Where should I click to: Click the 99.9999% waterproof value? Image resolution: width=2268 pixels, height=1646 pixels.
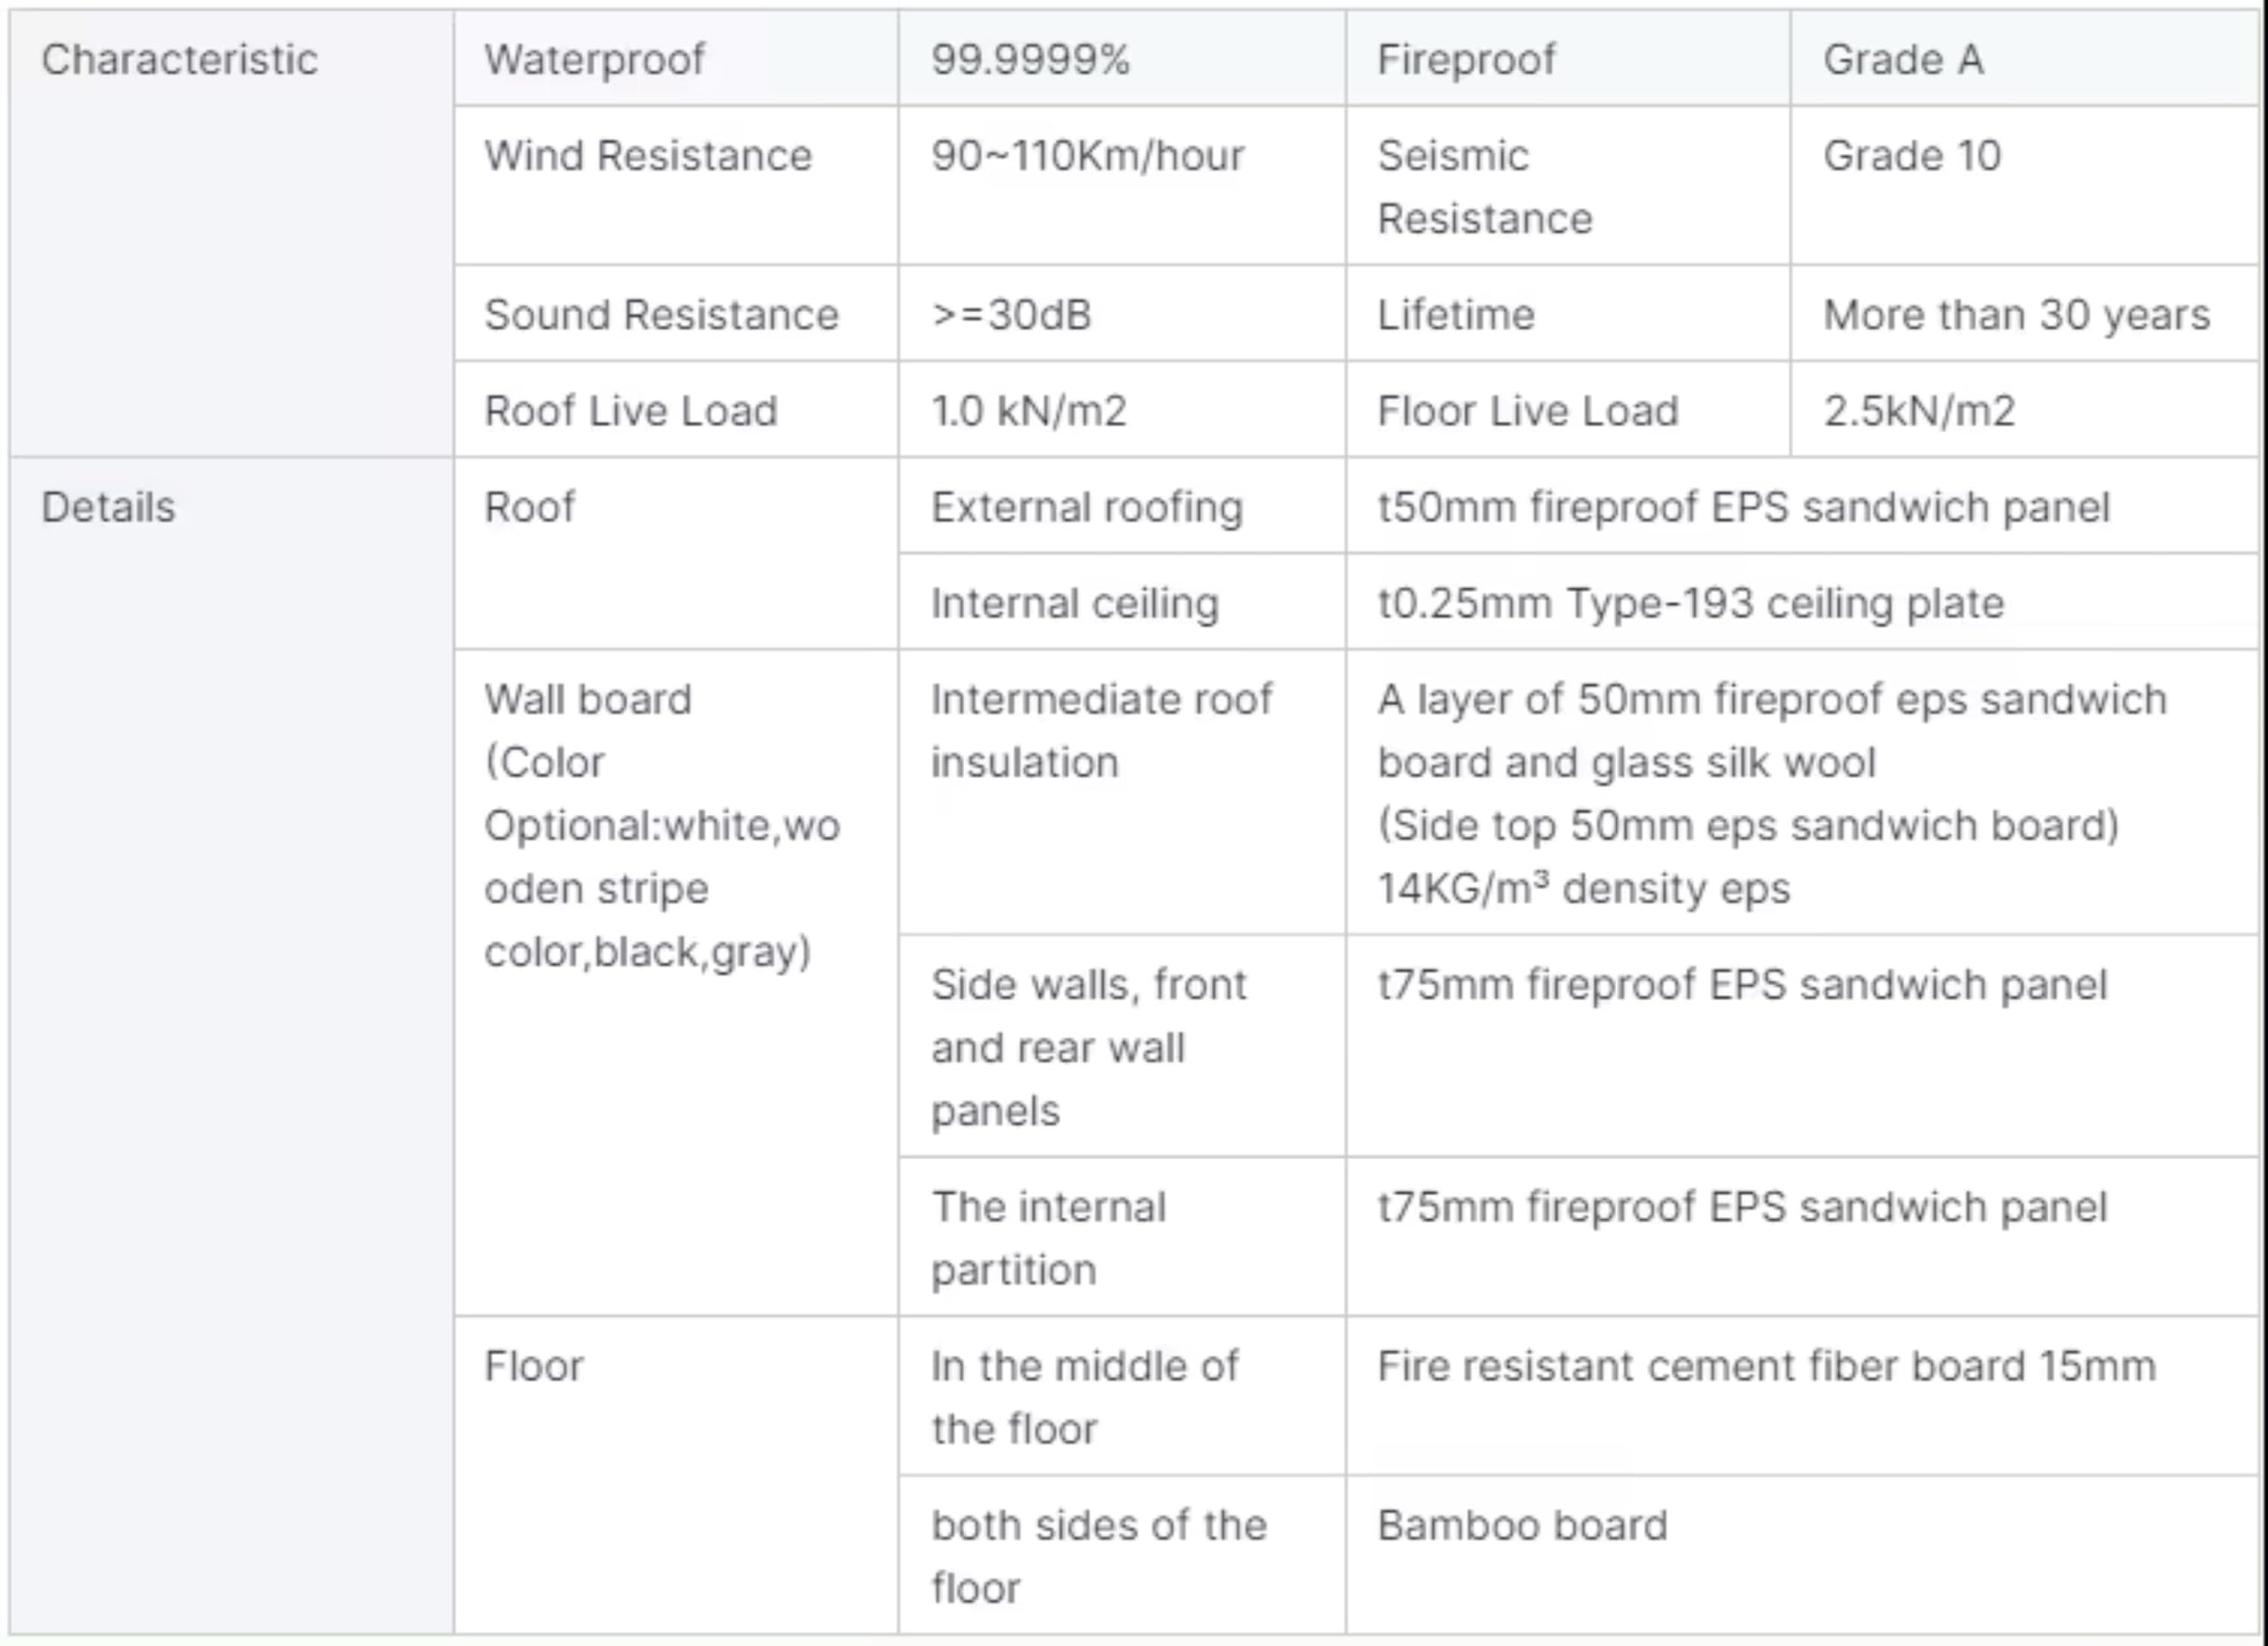point(1030,59)
